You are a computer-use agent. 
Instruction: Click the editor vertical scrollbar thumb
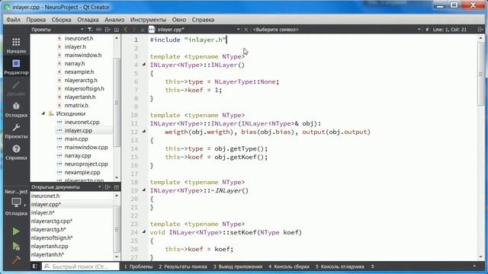[480, 74]
